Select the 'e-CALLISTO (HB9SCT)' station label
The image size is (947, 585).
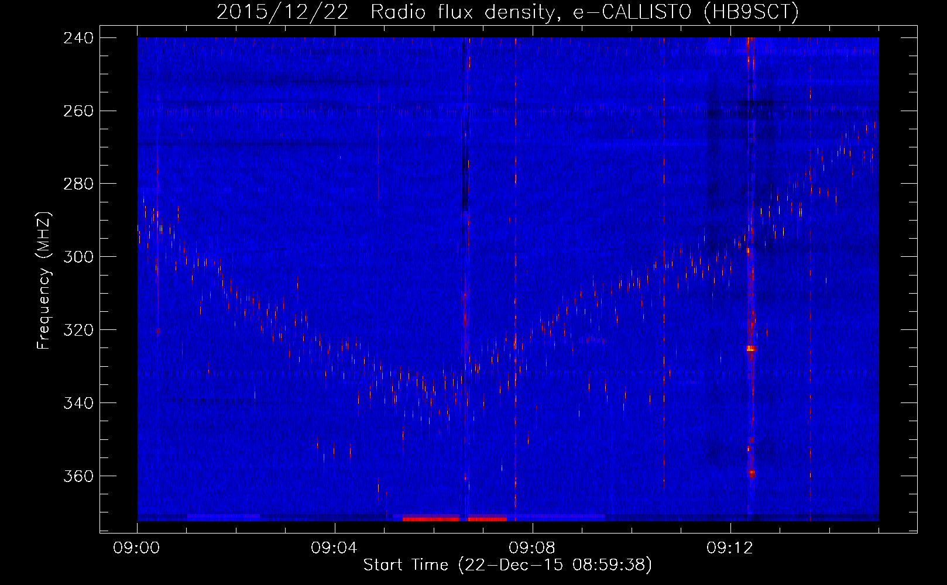click(685, 12)
